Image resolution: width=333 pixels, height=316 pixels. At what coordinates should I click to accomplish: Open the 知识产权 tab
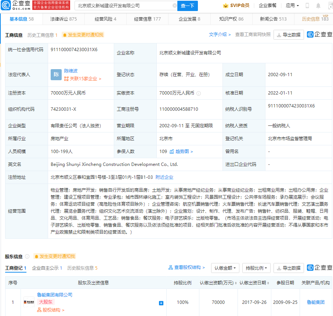[231, 19]
